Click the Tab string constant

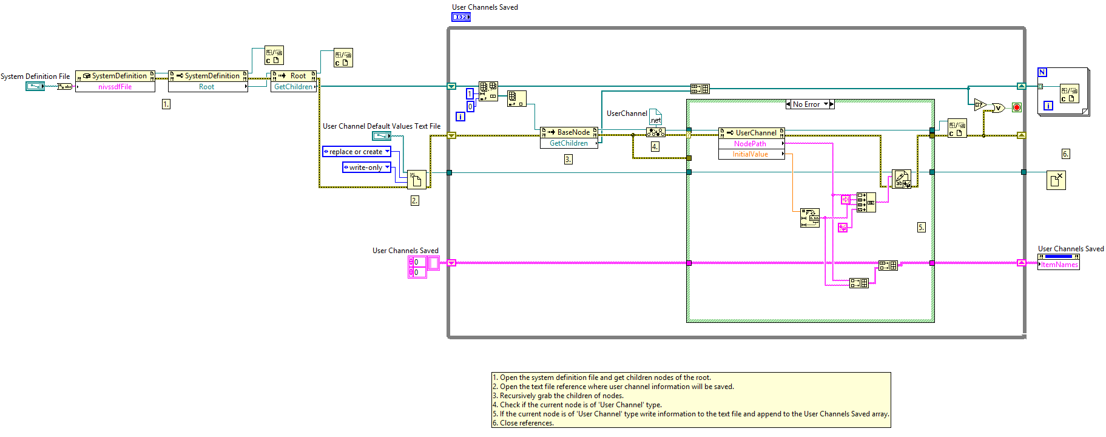coord(845,199)
